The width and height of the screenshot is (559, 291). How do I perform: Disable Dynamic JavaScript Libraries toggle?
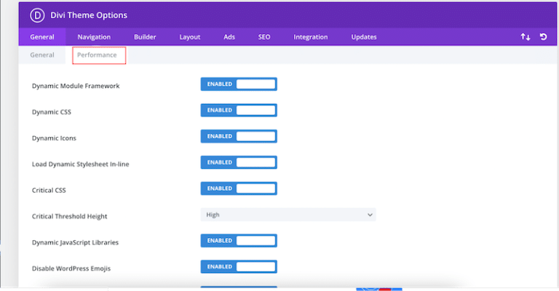239,241
